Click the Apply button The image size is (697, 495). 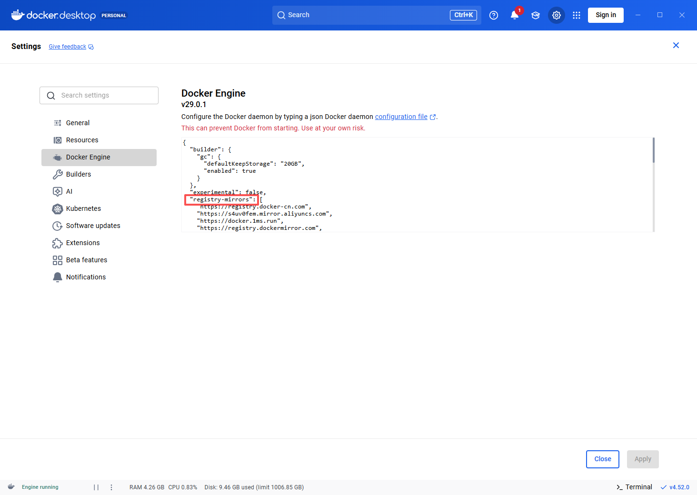click(643, 459)
